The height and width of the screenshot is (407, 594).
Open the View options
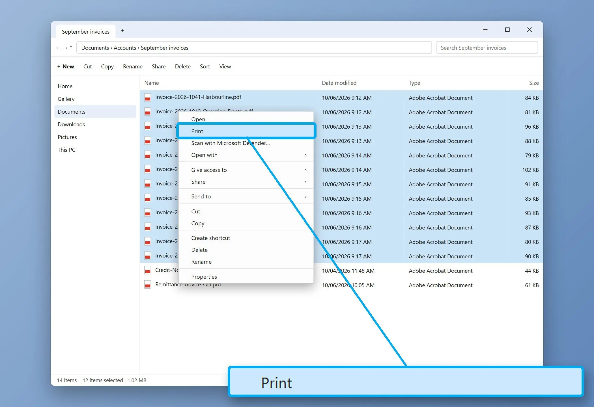225,66
